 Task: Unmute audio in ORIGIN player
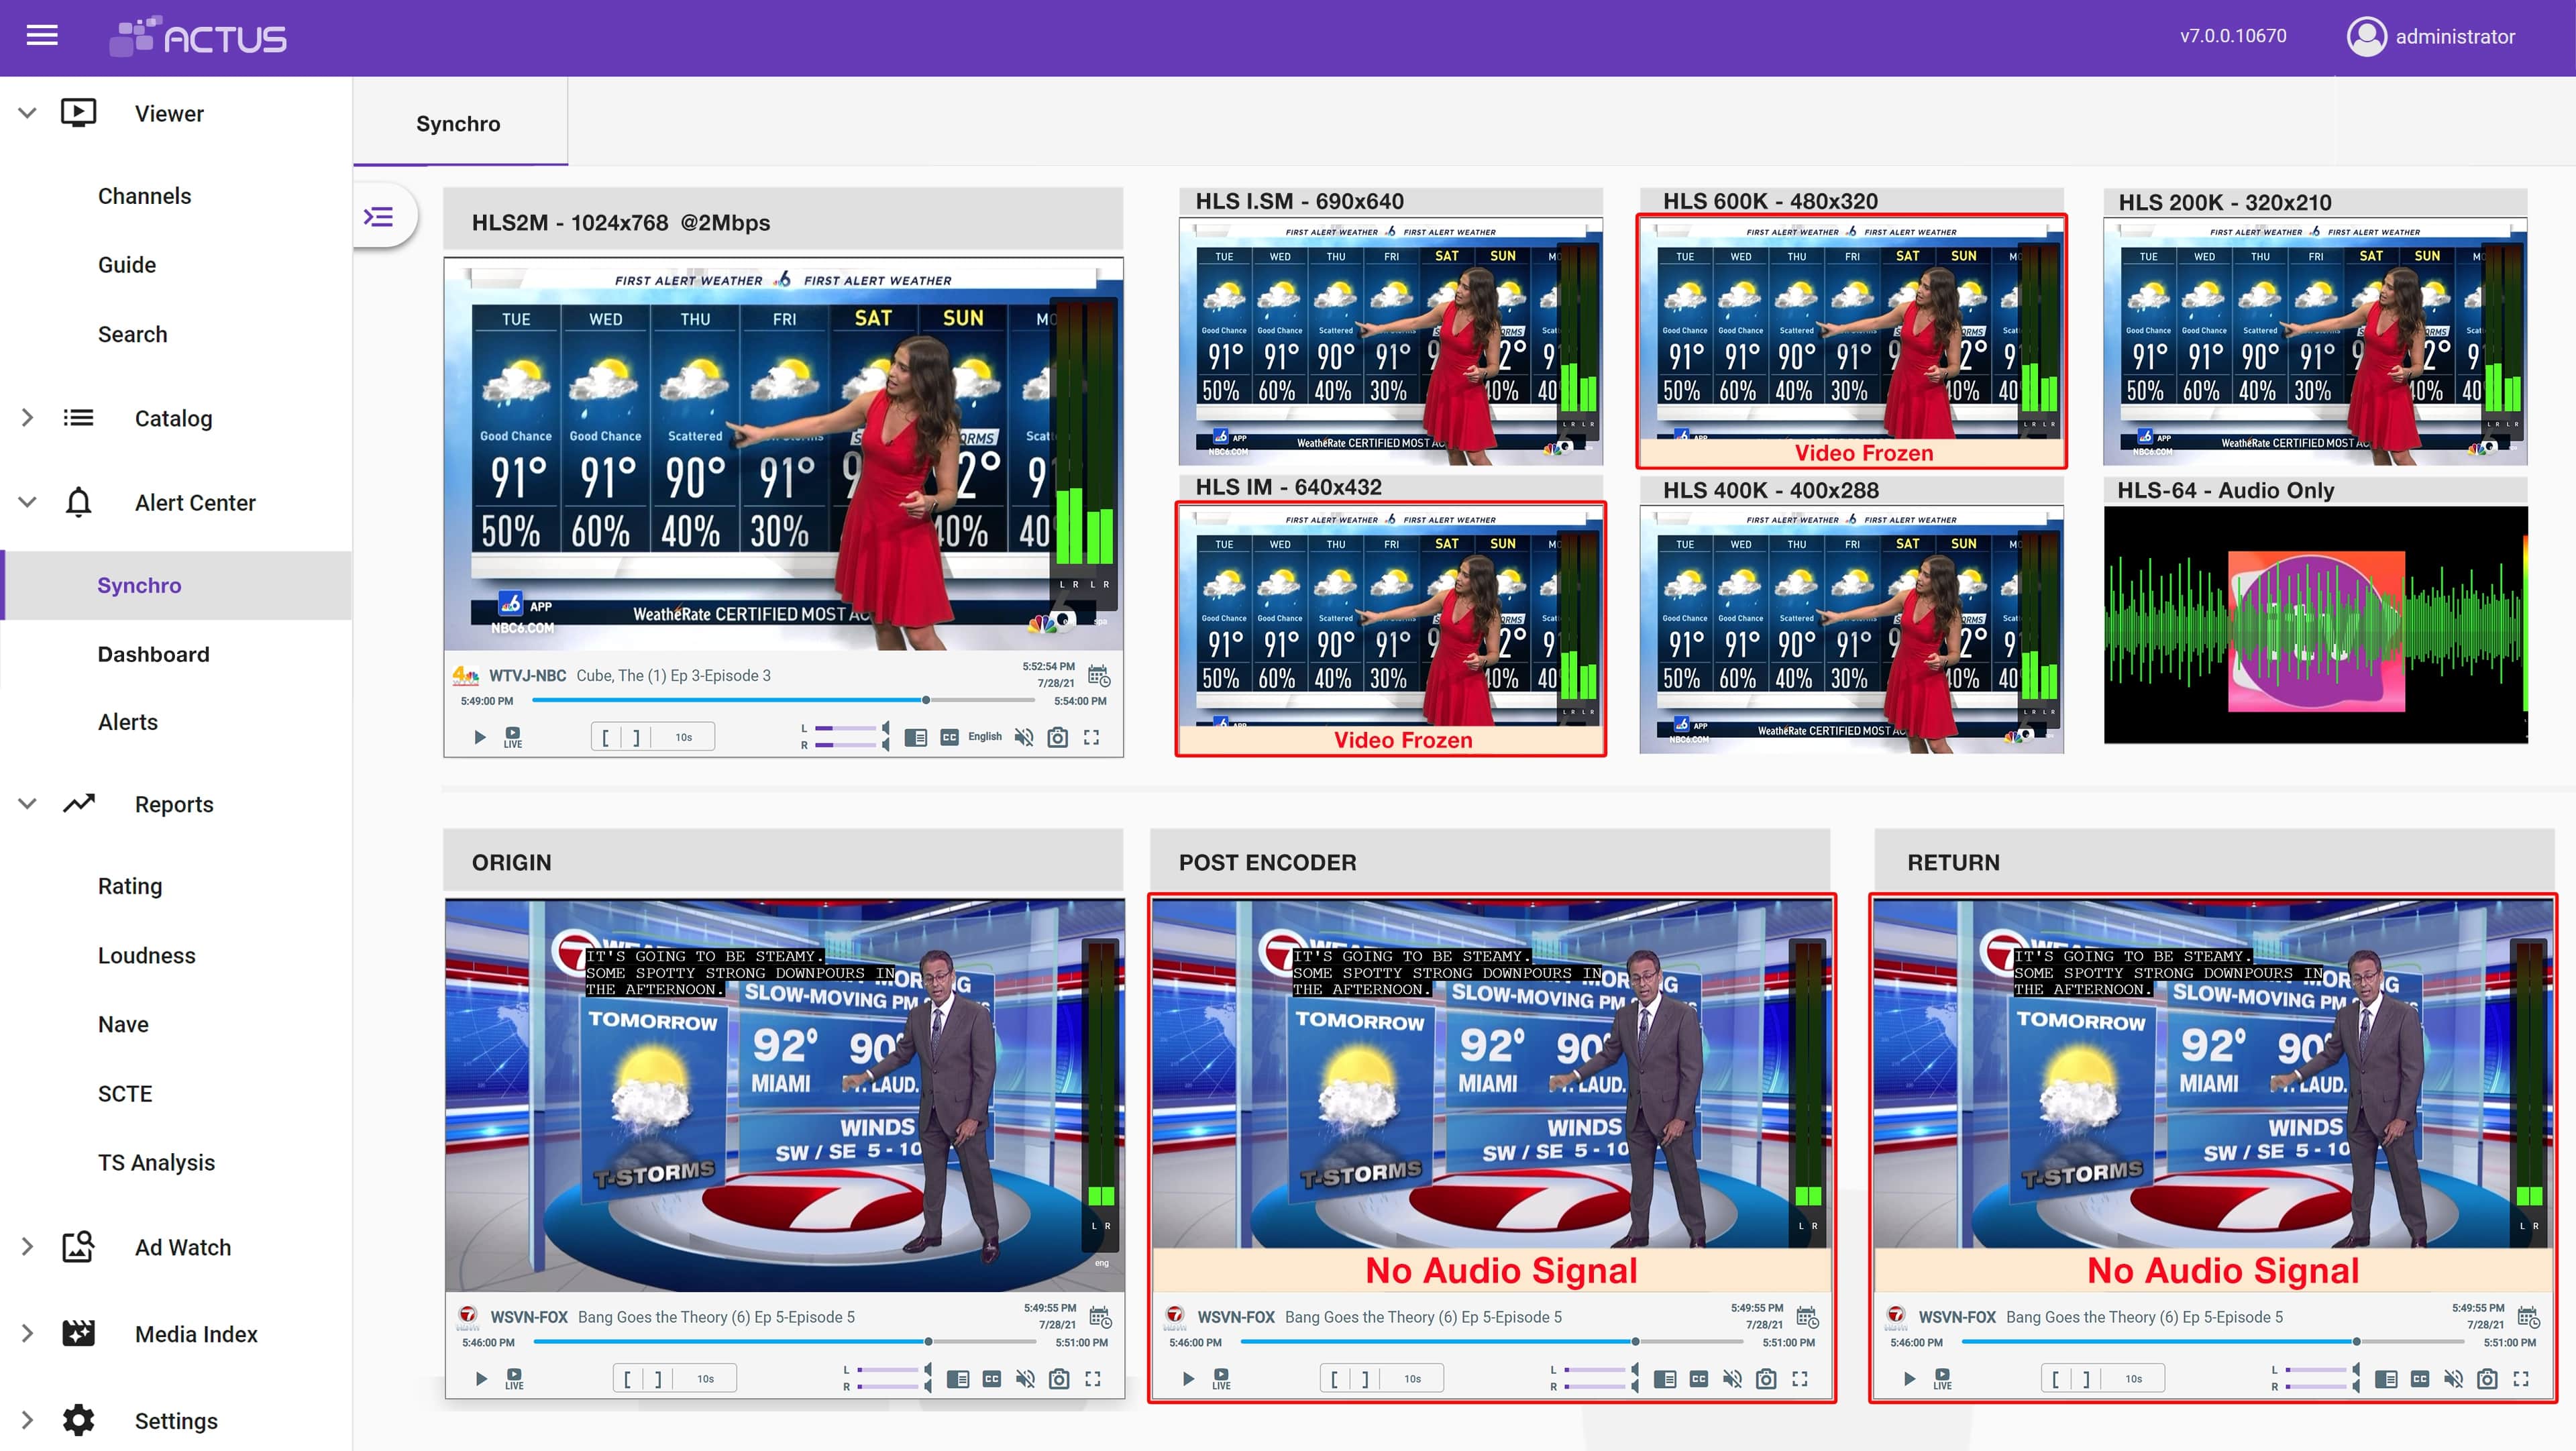(1025, 1379)
